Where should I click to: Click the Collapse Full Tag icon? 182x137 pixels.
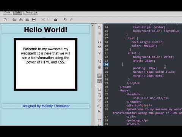100,42
